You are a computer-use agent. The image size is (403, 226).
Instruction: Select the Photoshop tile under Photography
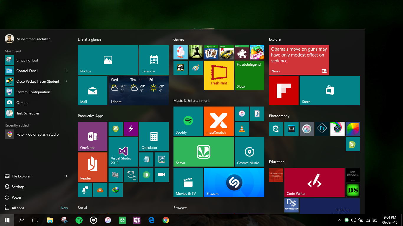click(x=322, y=129)
